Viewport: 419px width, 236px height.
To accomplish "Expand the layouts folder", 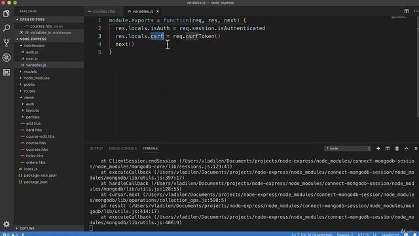I will 32,111.
